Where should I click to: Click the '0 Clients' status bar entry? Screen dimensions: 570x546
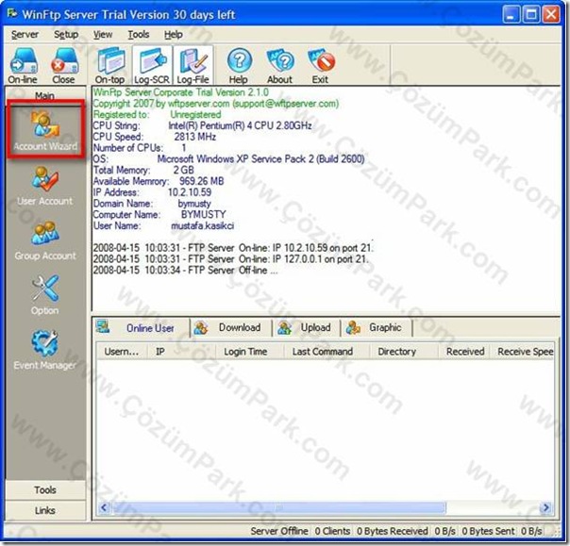(x=332, y=531)
